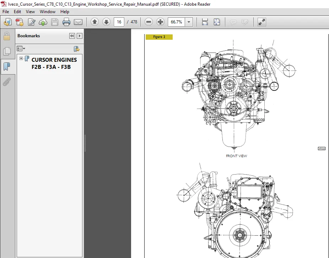Viewport: 329px width, 258px height.
Task: Click the Add sticky note comment icon
Action: 233,22
